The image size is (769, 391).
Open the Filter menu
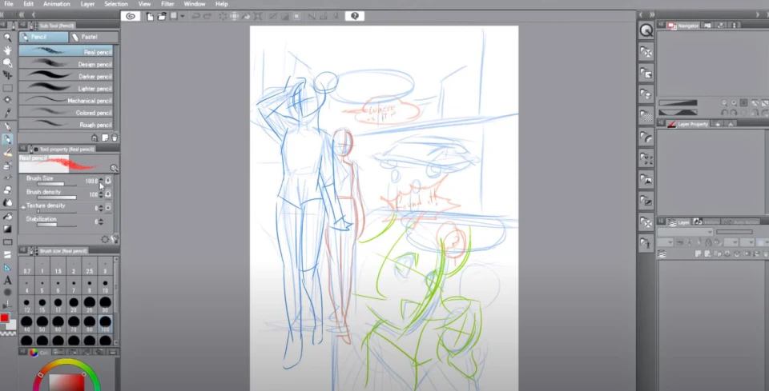tap(167, 4)
